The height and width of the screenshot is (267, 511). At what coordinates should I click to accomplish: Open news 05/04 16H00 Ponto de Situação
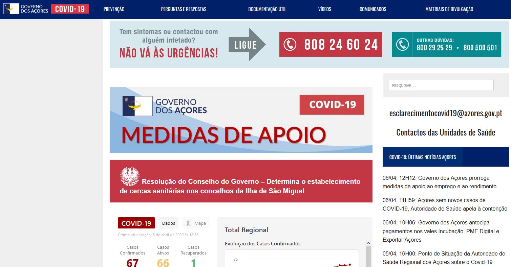point(444,258)
